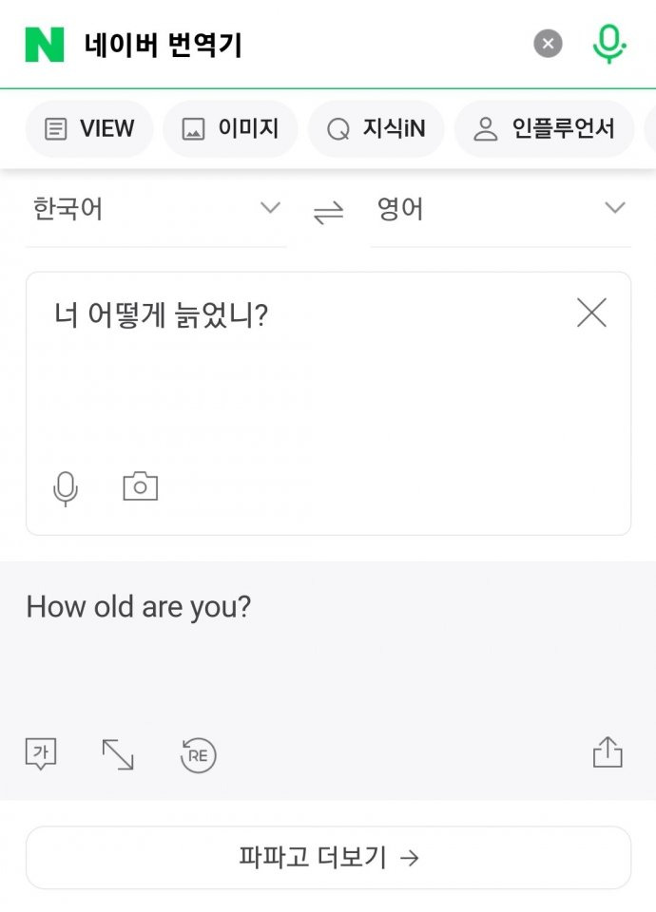Dismiss the gray circular close icon
This screenshot has width=656, height=912.
[548, 42]
